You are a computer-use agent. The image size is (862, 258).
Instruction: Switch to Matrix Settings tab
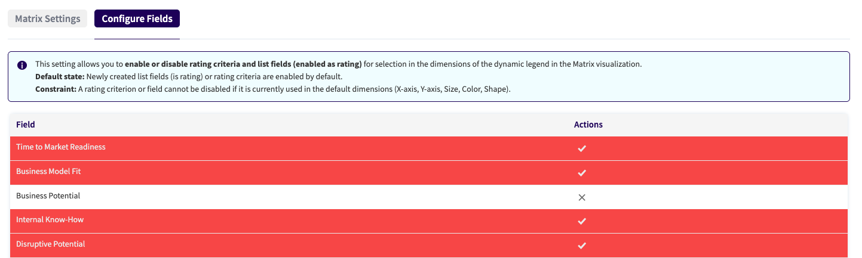click(48, 18)
